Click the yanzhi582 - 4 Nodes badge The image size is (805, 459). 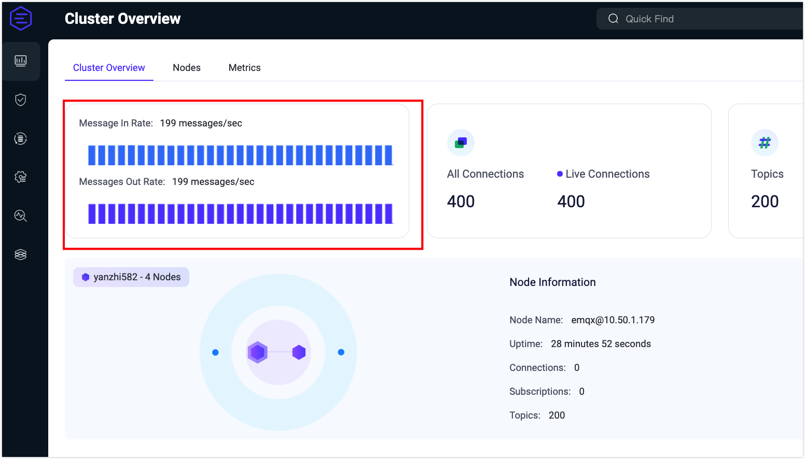point(131,277)
